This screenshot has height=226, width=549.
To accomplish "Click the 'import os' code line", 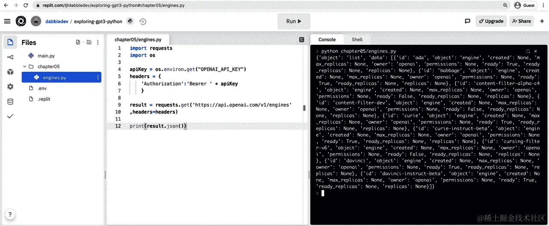I will (x=142, y=55).
